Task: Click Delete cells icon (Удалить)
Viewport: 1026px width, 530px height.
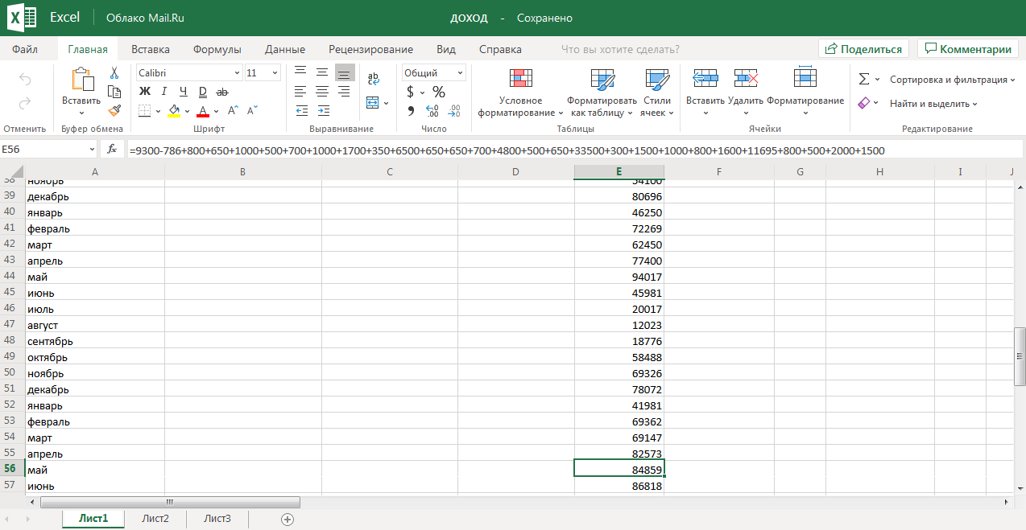Action: [x=747, y=78]
